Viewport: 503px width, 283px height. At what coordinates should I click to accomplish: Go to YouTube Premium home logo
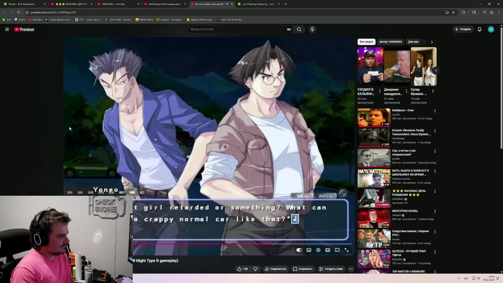tap(24, 29)
